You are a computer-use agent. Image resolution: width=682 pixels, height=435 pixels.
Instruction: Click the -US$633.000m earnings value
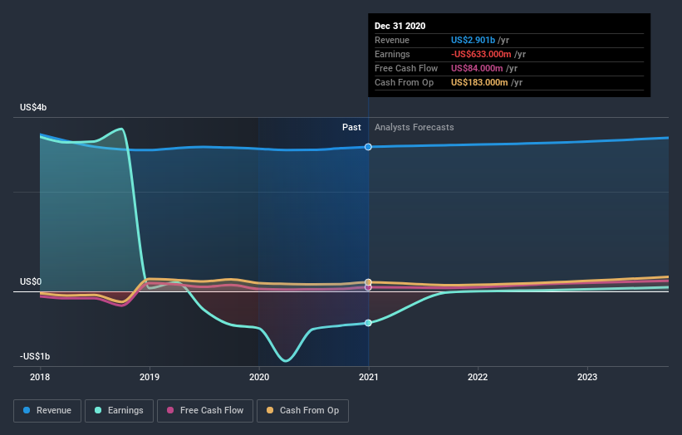click(481, 54)
